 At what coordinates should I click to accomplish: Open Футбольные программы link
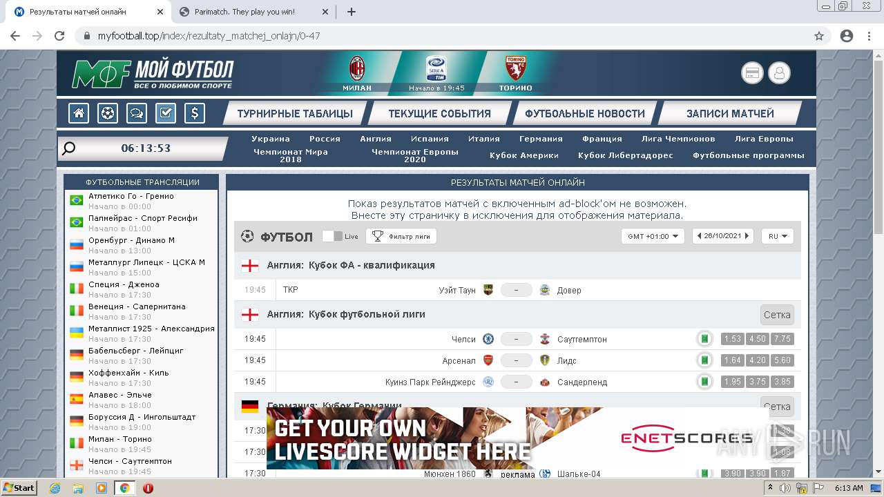749,155
